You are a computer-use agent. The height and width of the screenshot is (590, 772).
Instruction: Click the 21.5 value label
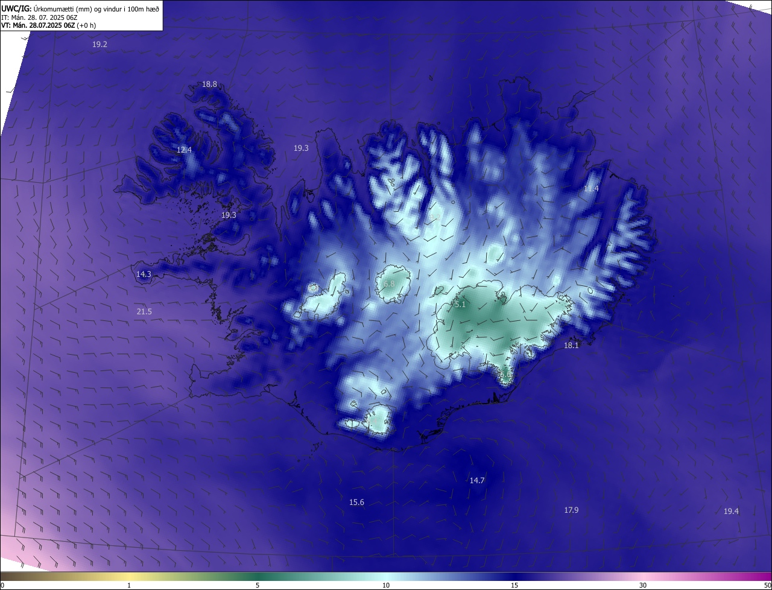coord(144,311)
